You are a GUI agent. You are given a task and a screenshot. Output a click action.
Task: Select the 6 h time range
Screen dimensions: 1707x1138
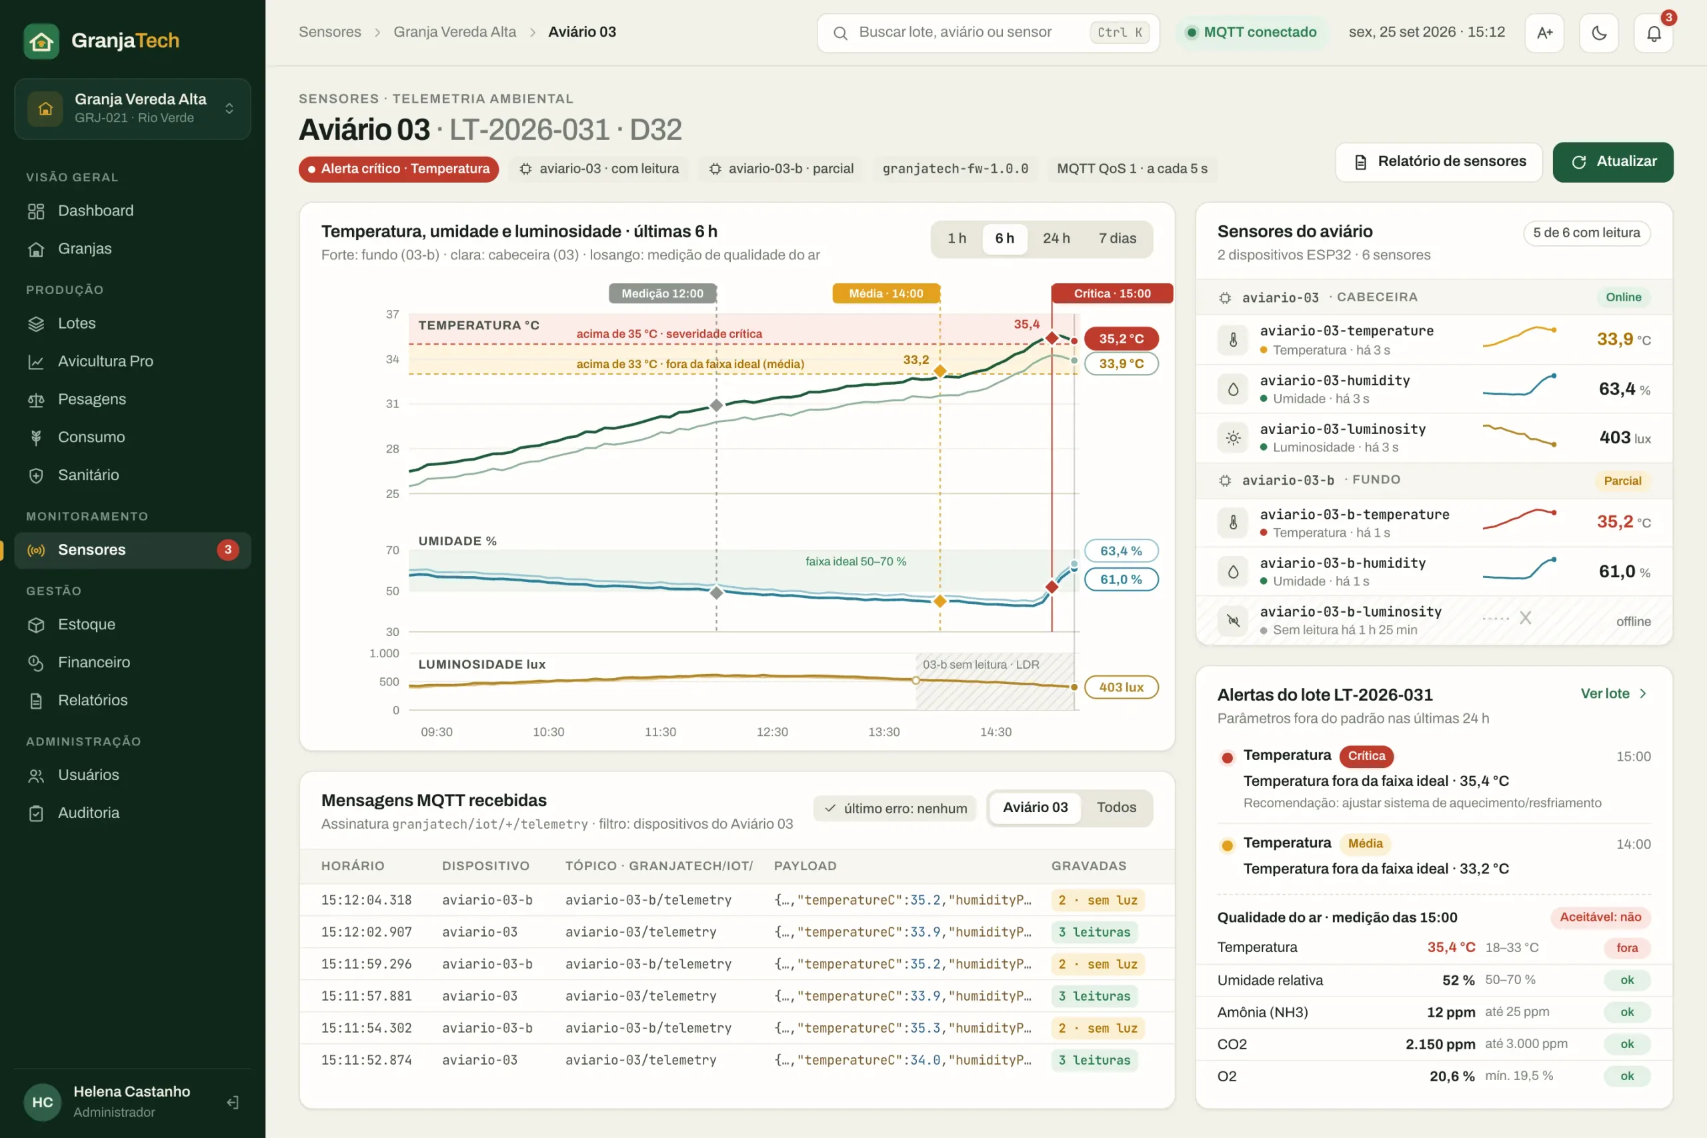point(1004,238)
